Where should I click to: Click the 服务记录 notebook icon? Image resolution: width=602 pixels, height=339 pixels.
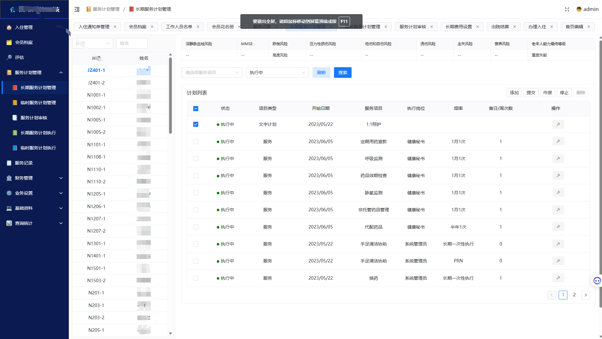(9, 163)
